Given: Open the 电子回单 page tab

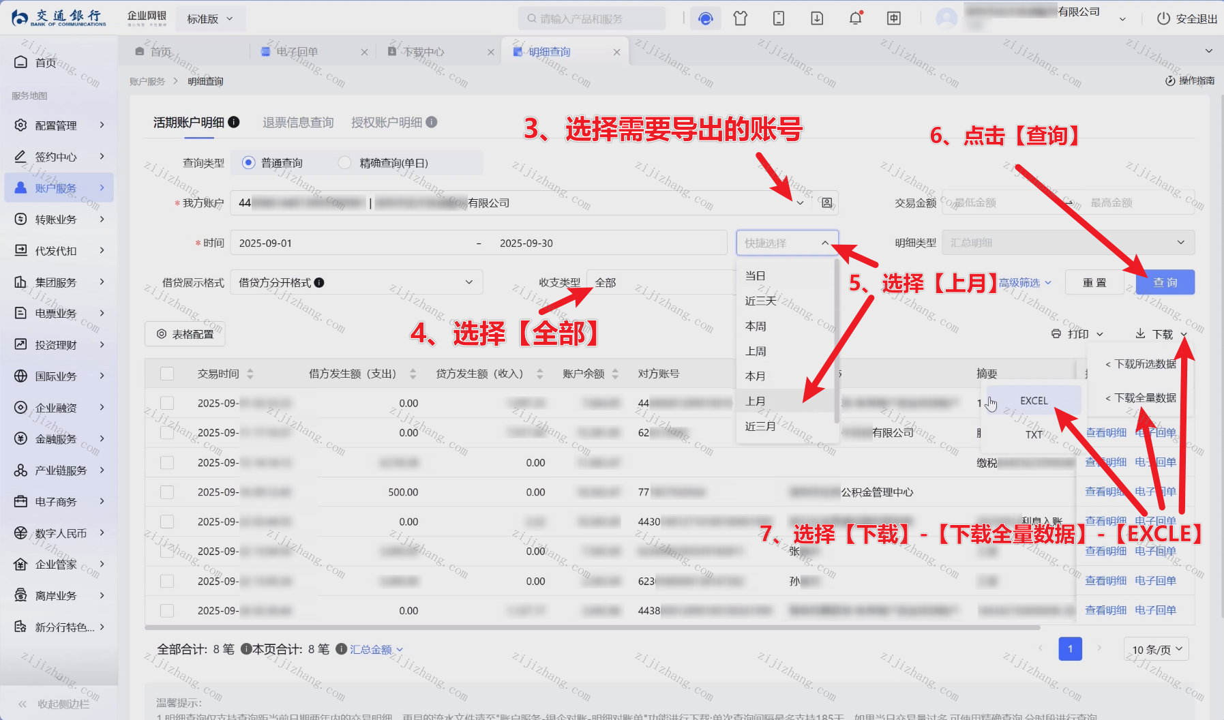Looking at the screenshot, I should click(x=297, y=52).
